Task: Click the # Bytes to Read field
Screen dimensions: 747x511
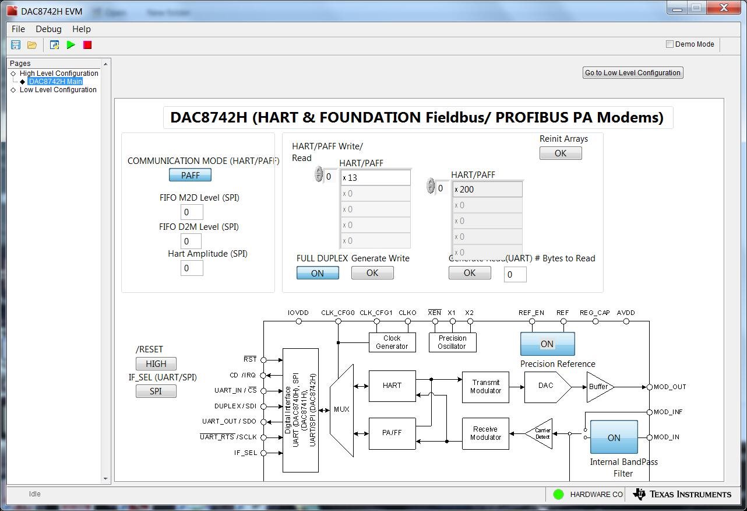Action: 515,275
